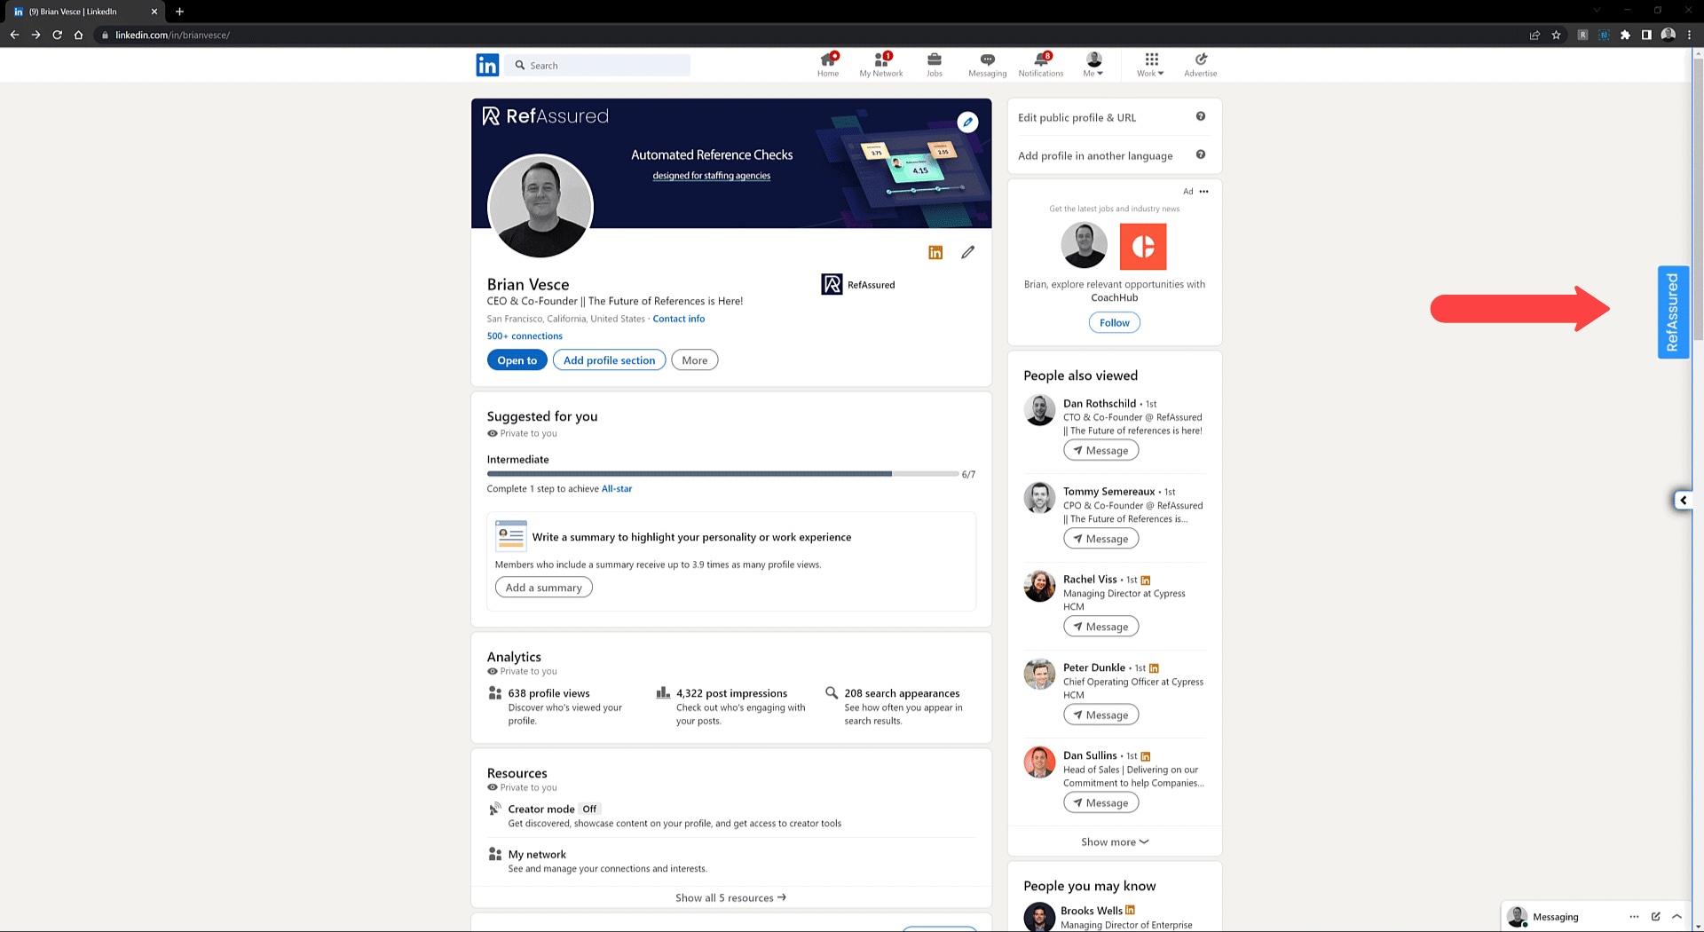Click Add profile in another language
The image size is (1704, 932).
1095,155
